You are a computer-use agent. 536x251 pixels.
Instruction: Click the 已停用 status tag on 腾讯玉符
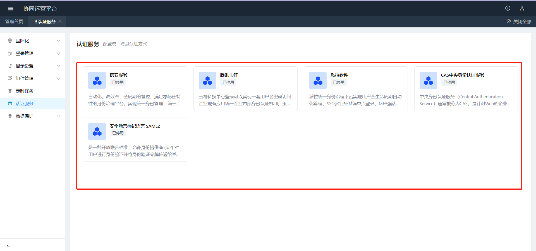pos(228,82)
